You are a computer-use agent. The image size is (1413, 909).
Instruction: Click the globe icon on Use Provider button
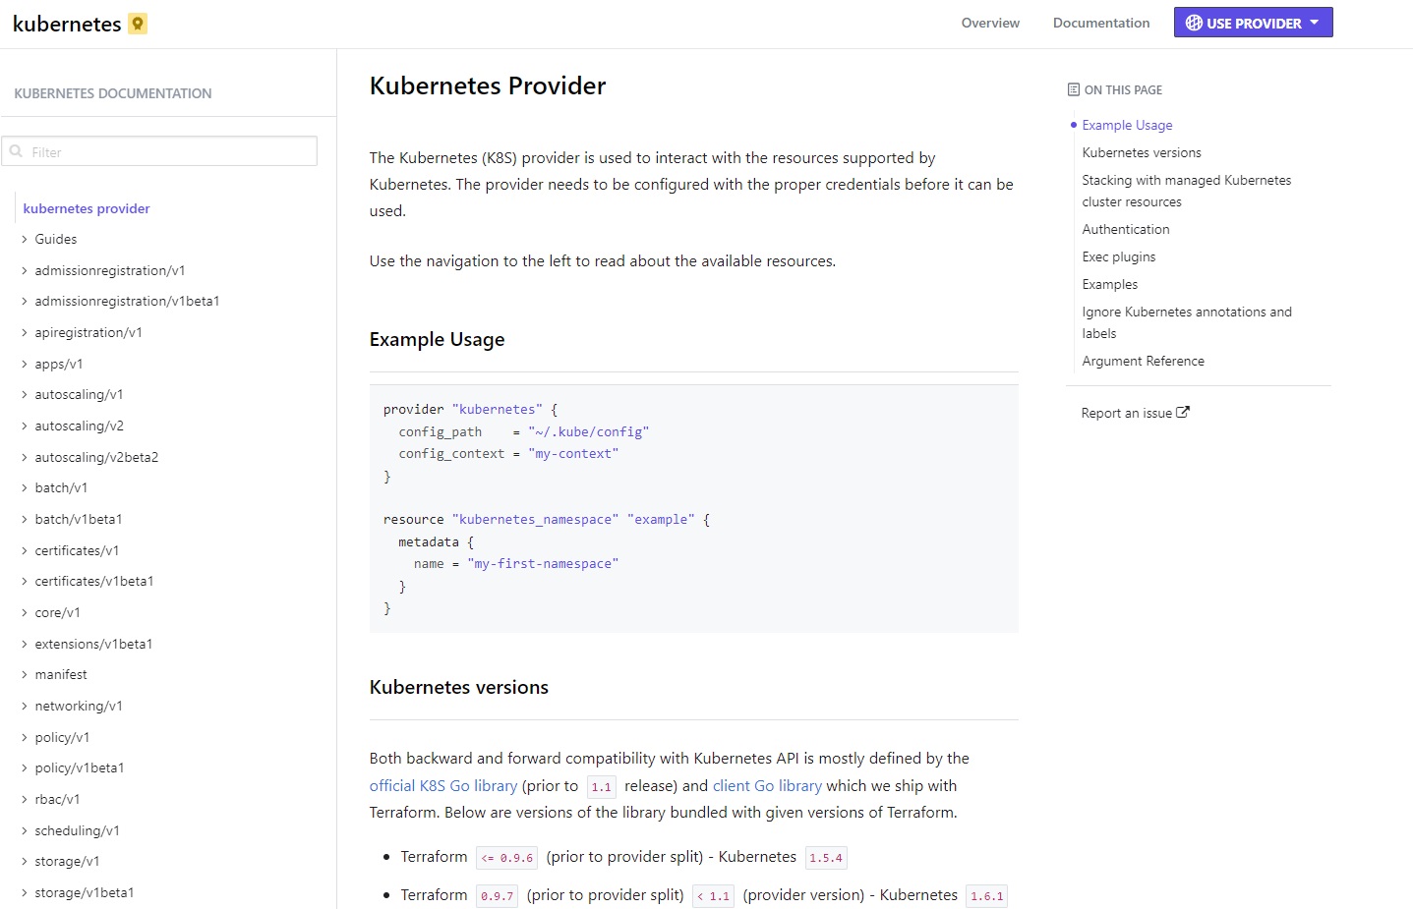point(1194,23)
